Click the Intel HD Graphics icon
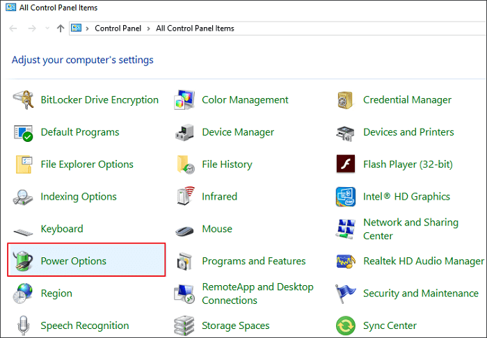Viewport: 487px width, 338px height. click(346, 197)
